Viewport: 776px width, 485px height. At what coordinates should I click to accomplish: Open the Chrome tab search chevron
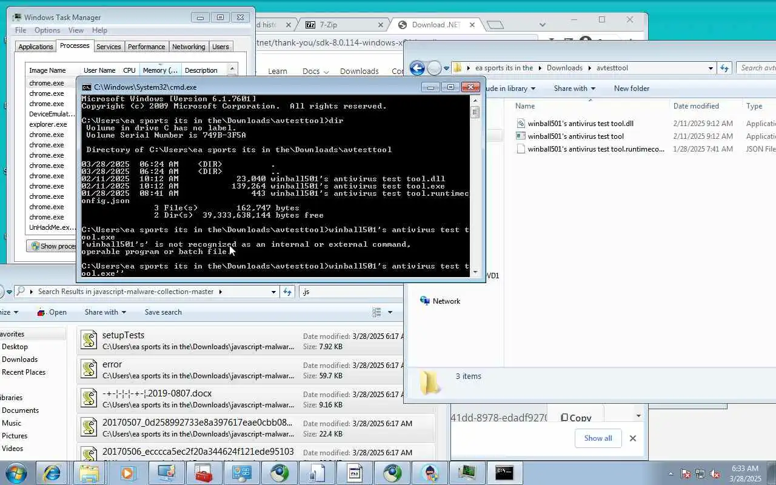tap(543, 25)
